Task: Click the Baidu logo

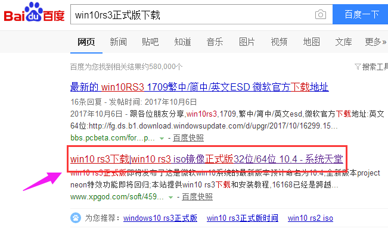Action: (33, 15)
